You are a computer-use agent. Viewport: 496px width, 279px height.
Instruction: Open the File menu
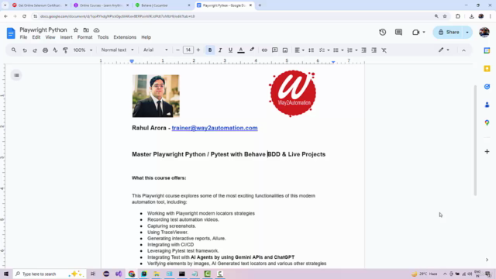[23, 37]
